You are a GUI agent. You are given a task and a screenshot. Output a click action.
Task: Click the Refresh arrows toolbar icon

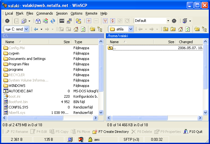pos(53,21)
